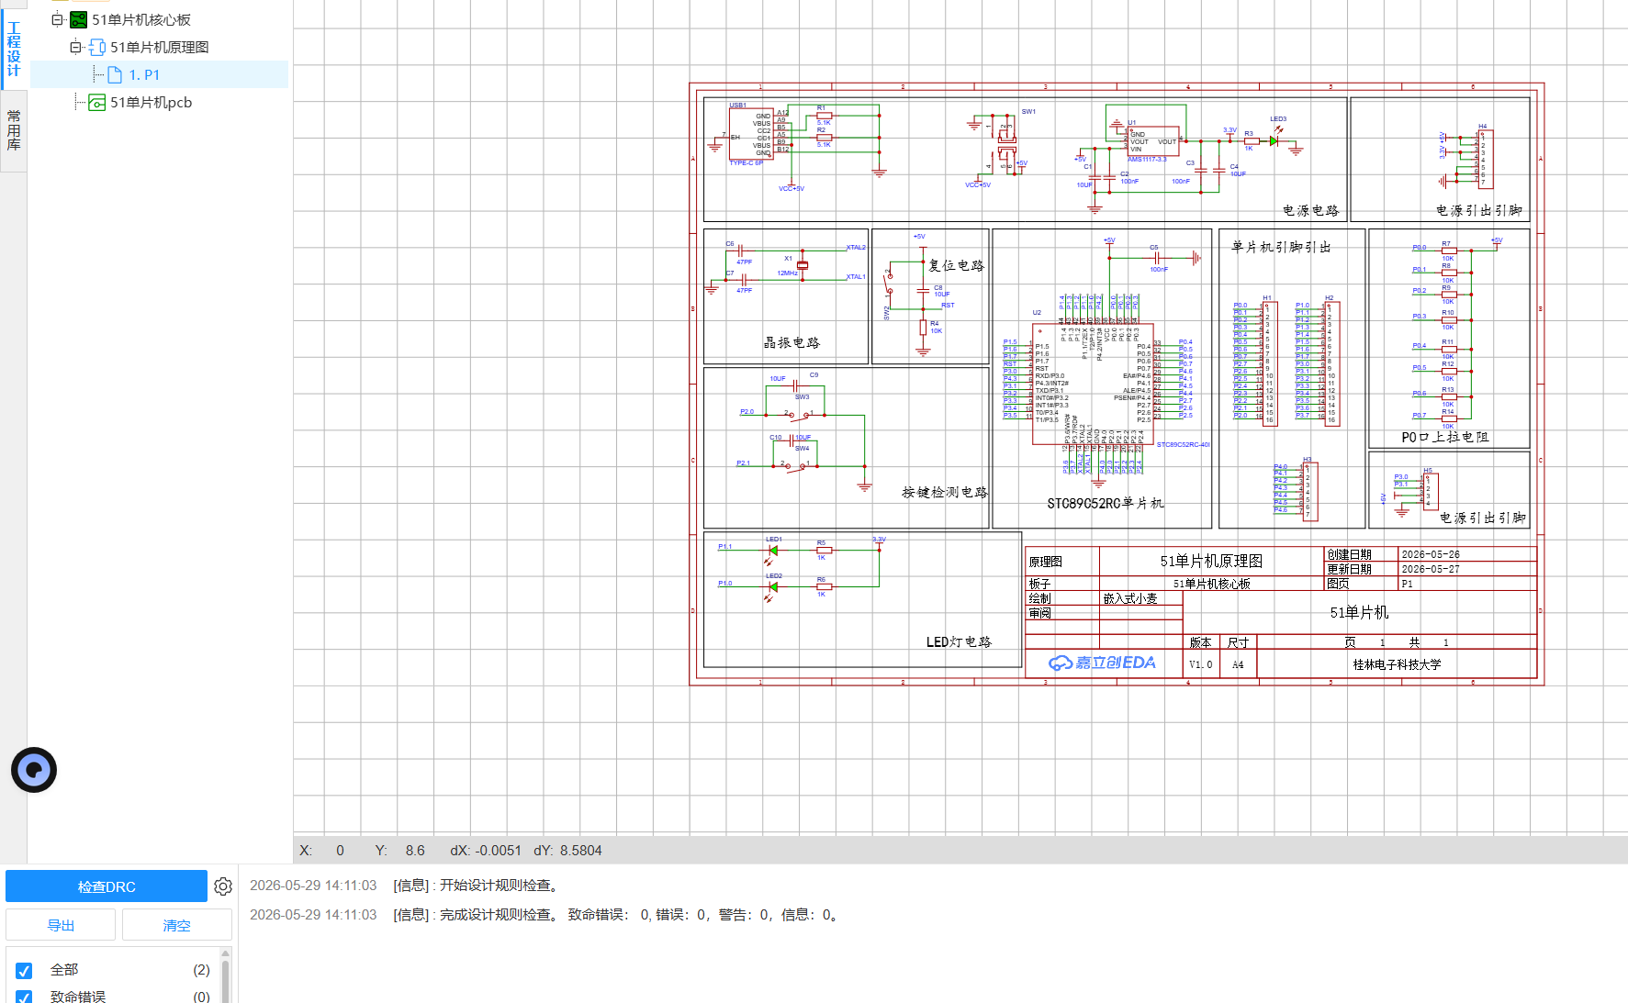The image size is (1628, 1003).
Task: Click the H3 P4 header symbol
Action: [x=1309, y=491]
